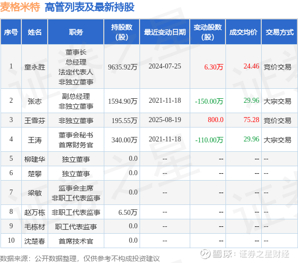Click the 姓名 column header
Screen dimensions: 298x263
point(35,32)
